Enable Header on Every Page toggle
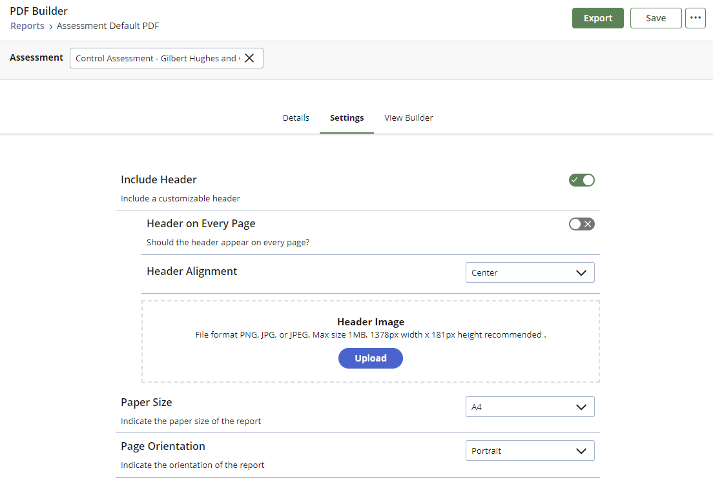The width and height of the screenshot is (713, 488). [x=582, y=224]
